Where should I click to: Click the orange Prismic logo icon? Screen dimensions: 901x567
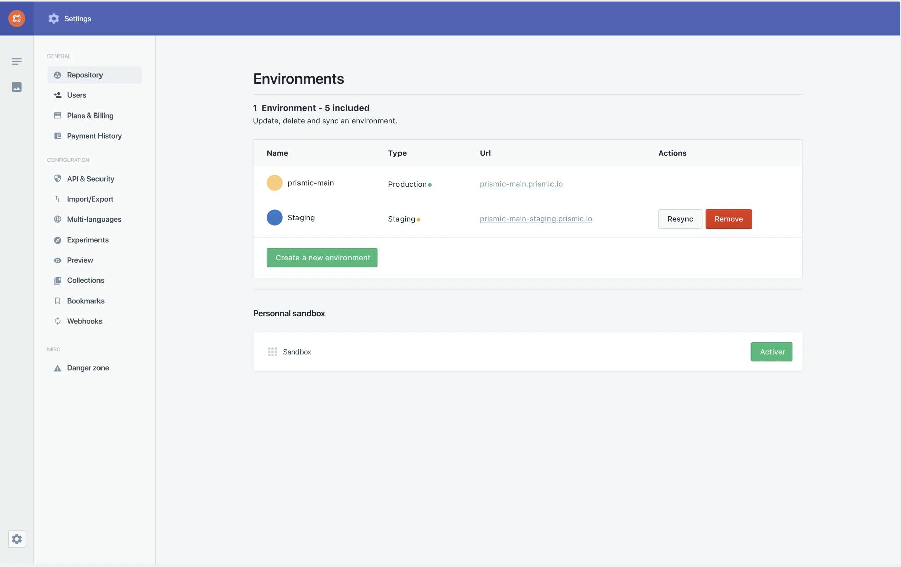tap(17, 19)
